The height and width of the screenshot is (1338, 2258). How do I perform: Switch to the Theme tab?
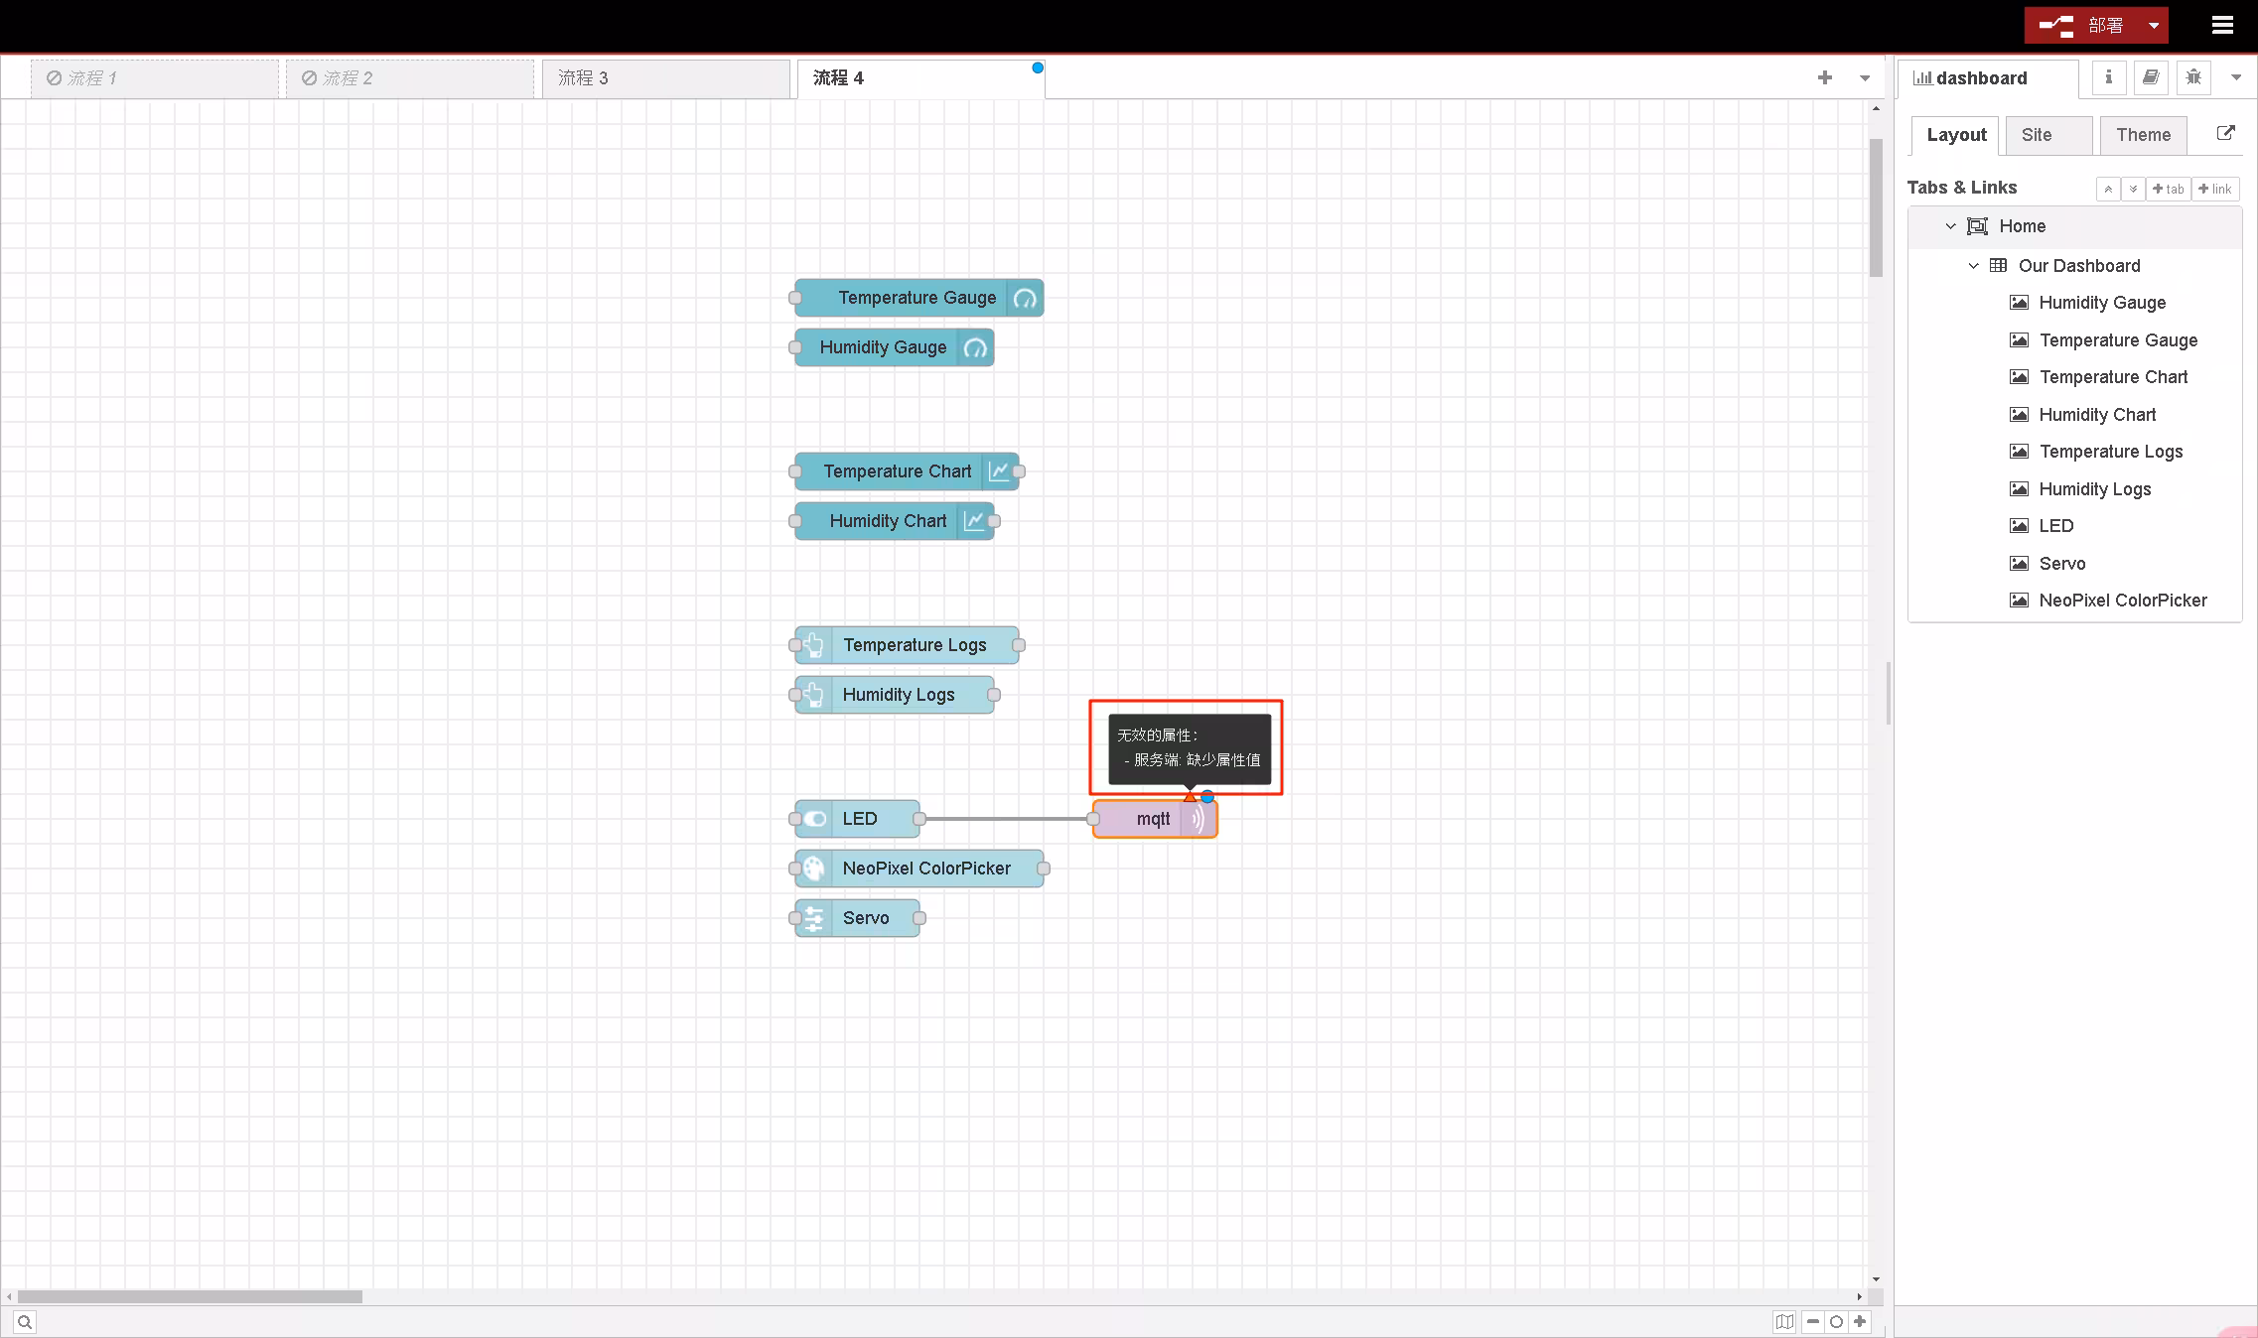click(2142, 135)
